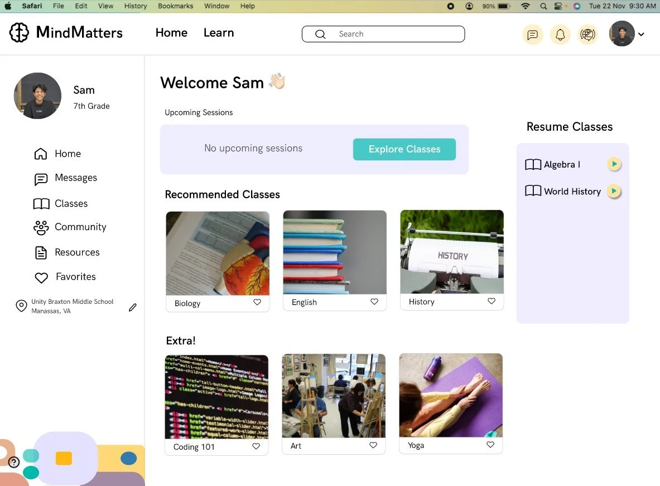Open the Art class thumbnail
This screenshot has height=486, width=660.
point(334,396)
